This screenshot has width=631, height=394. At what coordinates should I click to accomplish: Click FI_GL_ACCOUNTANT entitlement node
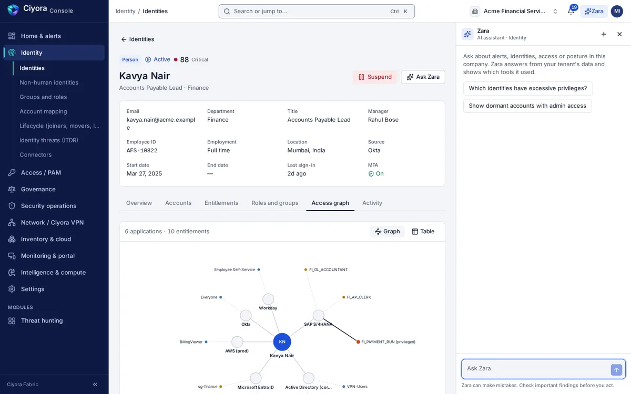tap(306, 269)
